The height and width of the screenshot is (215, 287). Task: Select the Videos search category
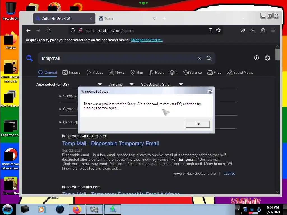tap(95, 73)
